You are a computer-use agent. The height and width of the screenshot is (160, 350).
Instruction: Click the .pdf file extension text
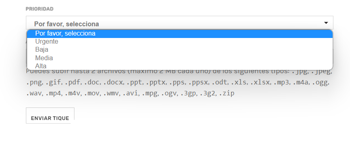(73, 82)
